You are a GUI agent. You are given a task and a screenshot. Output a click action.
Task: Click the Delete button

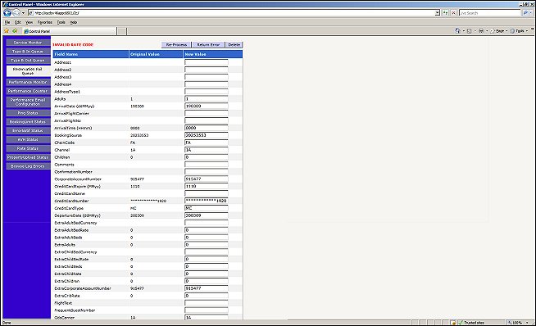234,45
